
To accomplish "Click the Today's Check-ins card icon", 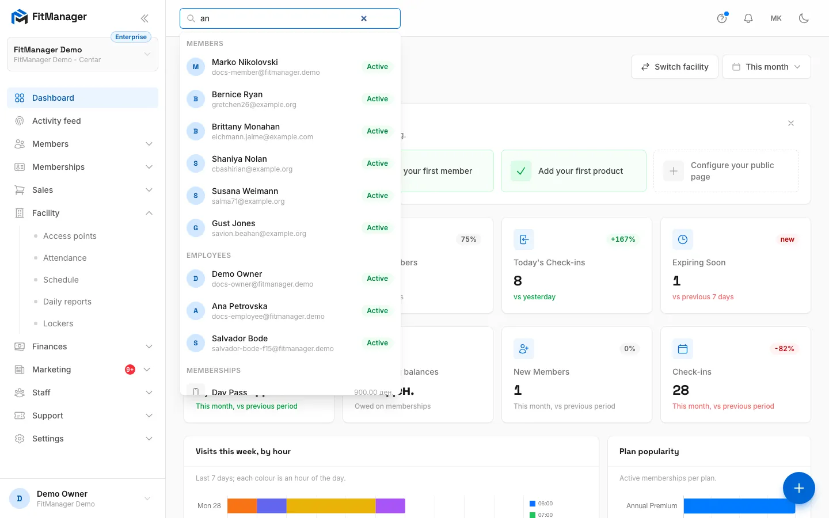I will [x=524, y=239].
